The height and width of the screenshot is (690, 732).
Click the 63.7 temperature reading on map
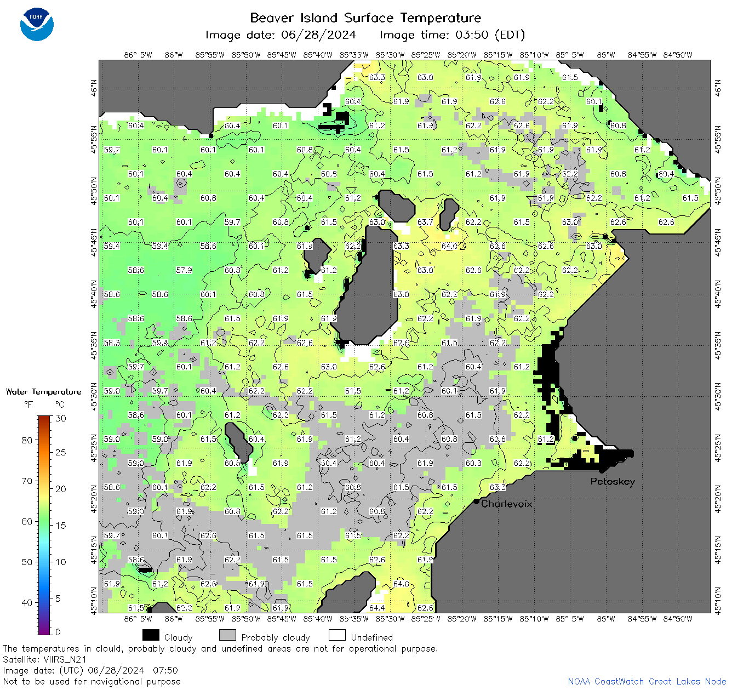(x=425, y=222)
